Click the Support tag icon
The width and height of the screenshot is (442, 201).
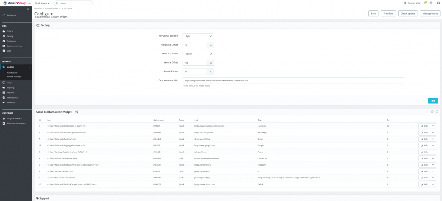click(x=38, y=198)
